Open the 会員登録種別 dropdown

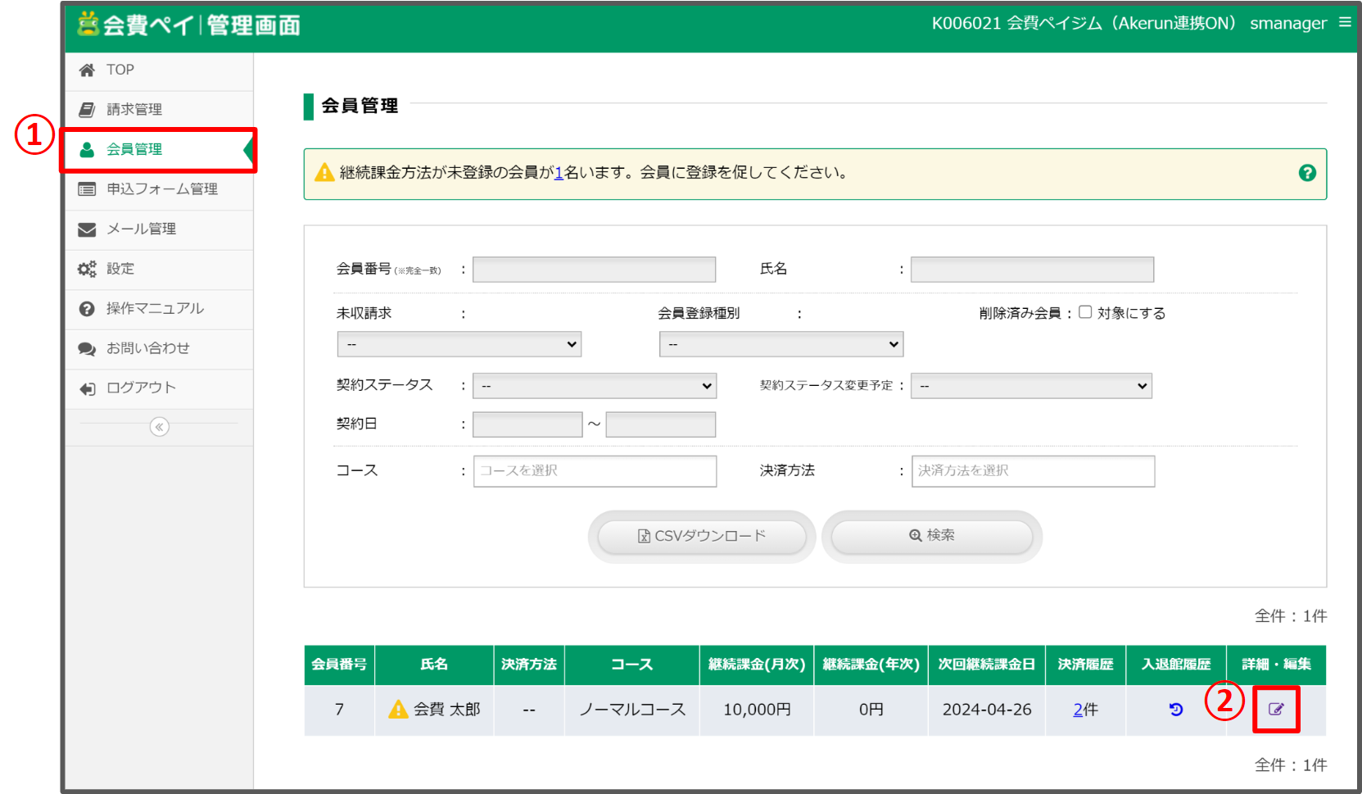click(x=781, y=344)
